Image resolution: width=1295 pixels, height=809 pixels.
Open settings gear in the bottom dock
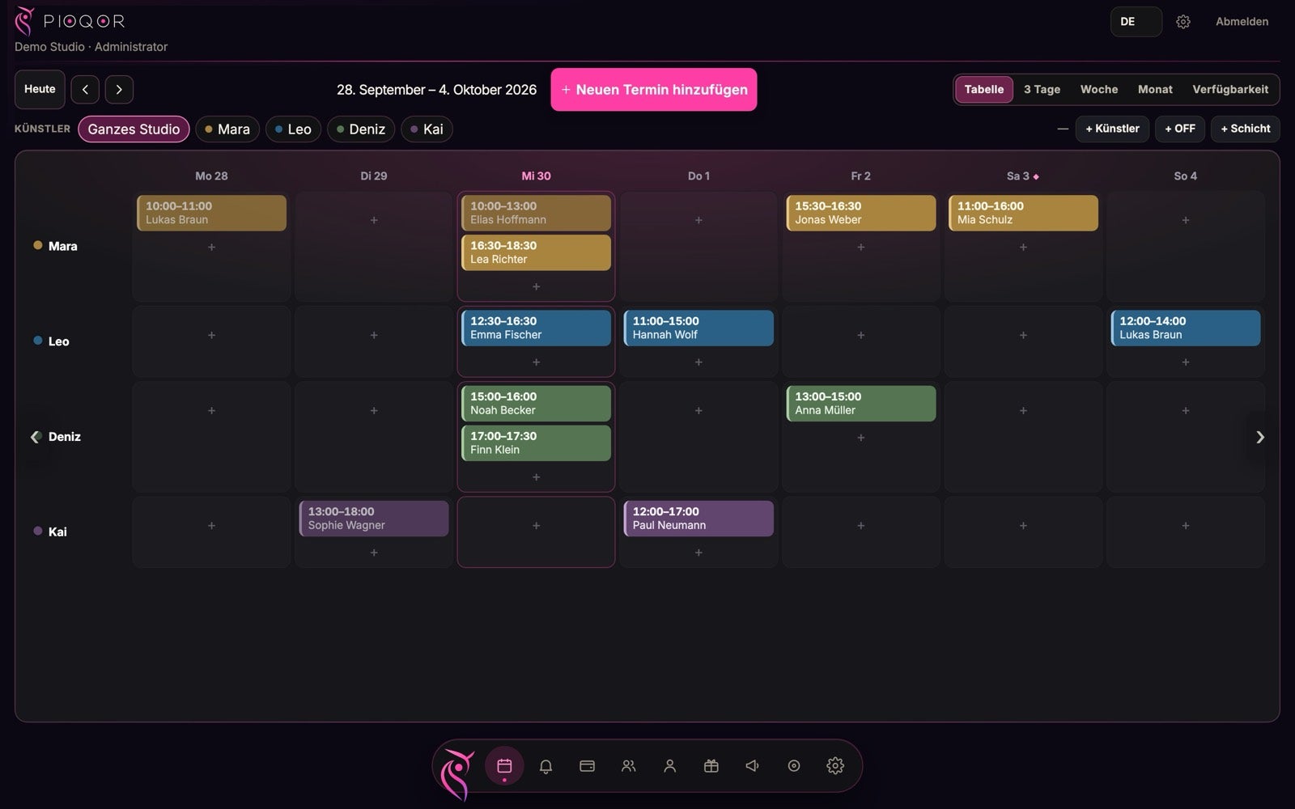[835, 765]
